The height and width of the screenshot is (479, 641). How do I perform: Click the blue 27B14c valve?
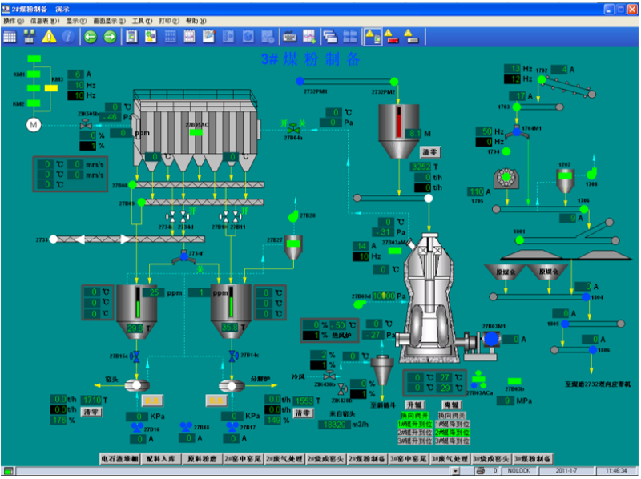(x=233, y=356)
